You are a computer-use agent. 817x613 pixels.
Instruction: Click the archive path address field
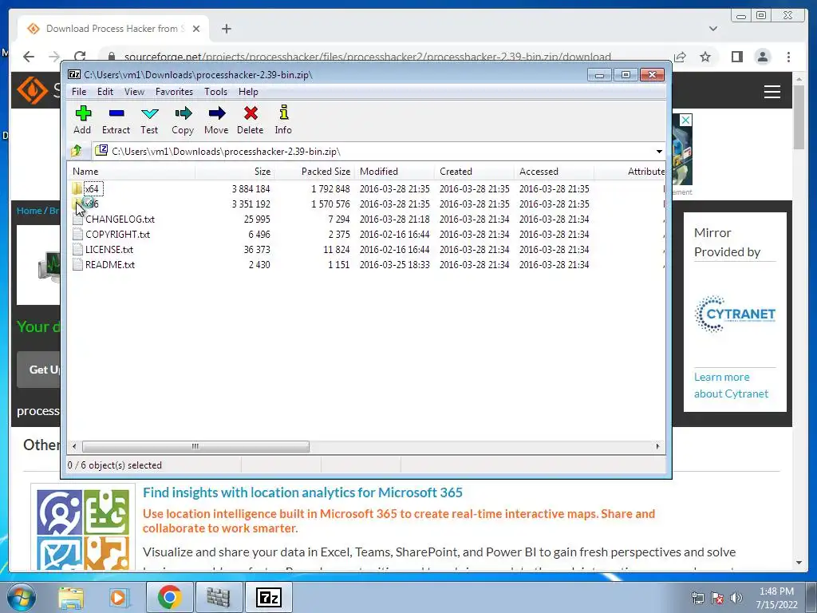pyautogui.click(x=373, y=152)
